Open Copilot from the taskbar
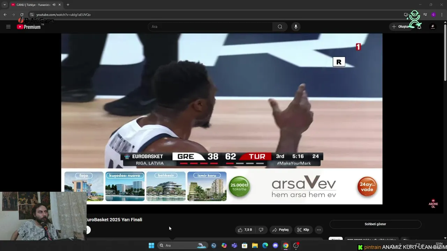 [224, 245]
